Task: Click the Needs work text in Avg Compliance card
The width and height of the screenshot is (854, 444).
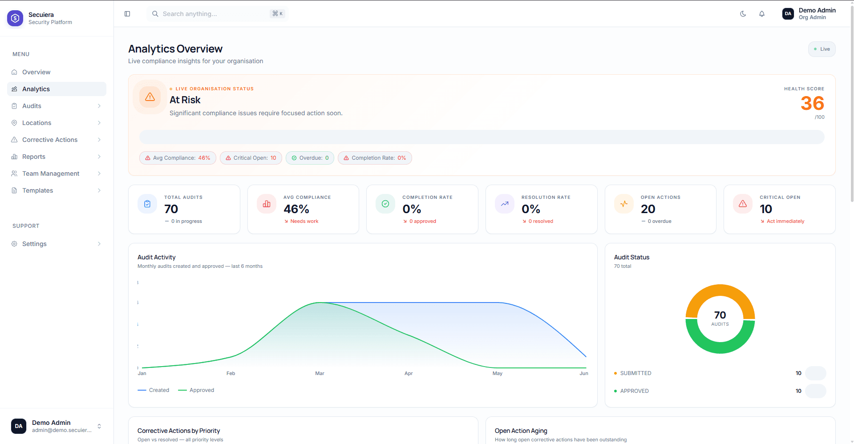Action: click(x=304, y=221)
